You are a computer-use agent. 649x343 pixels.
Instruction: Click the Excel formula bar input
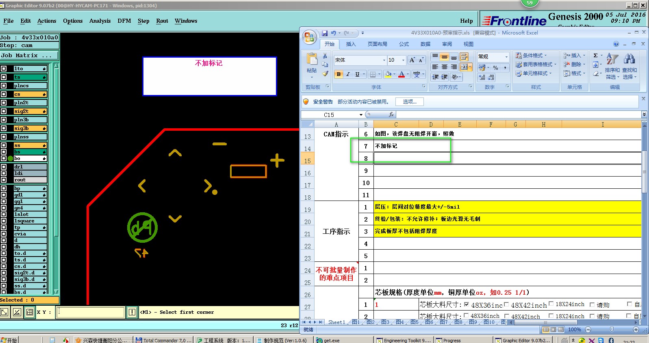point(519,115)
